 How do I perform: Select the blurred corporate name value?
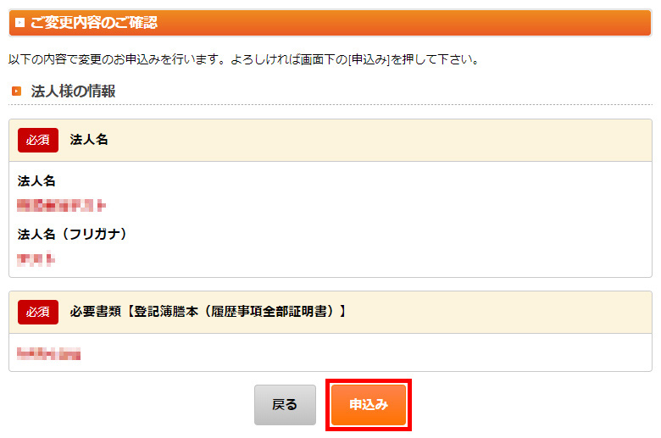coord(61,205)
